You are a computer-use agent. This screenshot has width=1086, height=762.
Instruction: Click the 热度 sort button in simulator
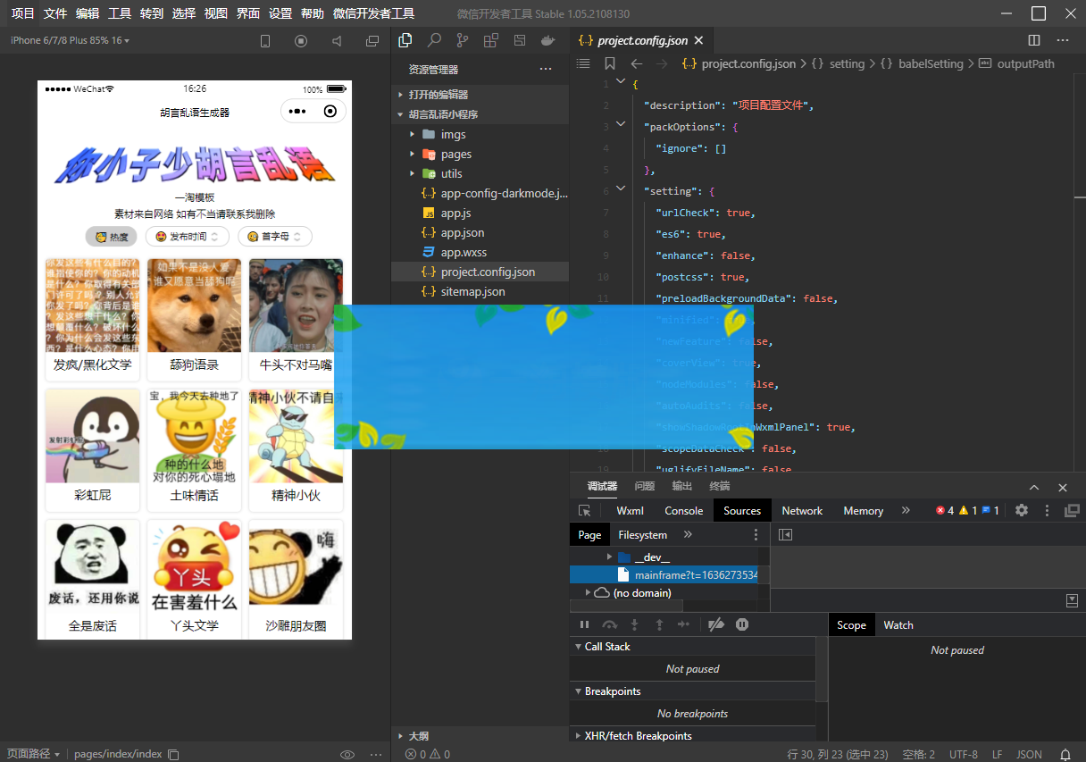click(x=112, y=237)
